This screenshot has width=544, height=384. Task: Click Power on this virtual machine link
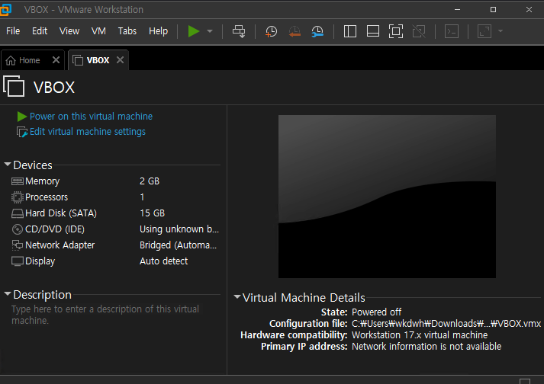coord(91,117)
